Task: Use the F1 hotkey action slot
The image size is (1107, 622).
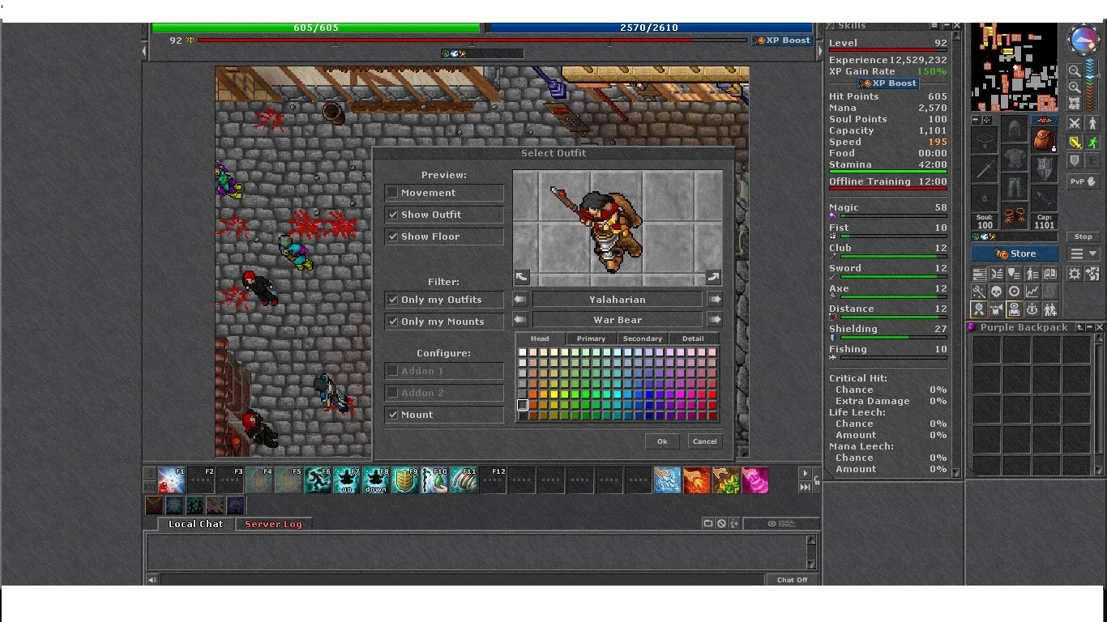Action: [x=171, y=479]
